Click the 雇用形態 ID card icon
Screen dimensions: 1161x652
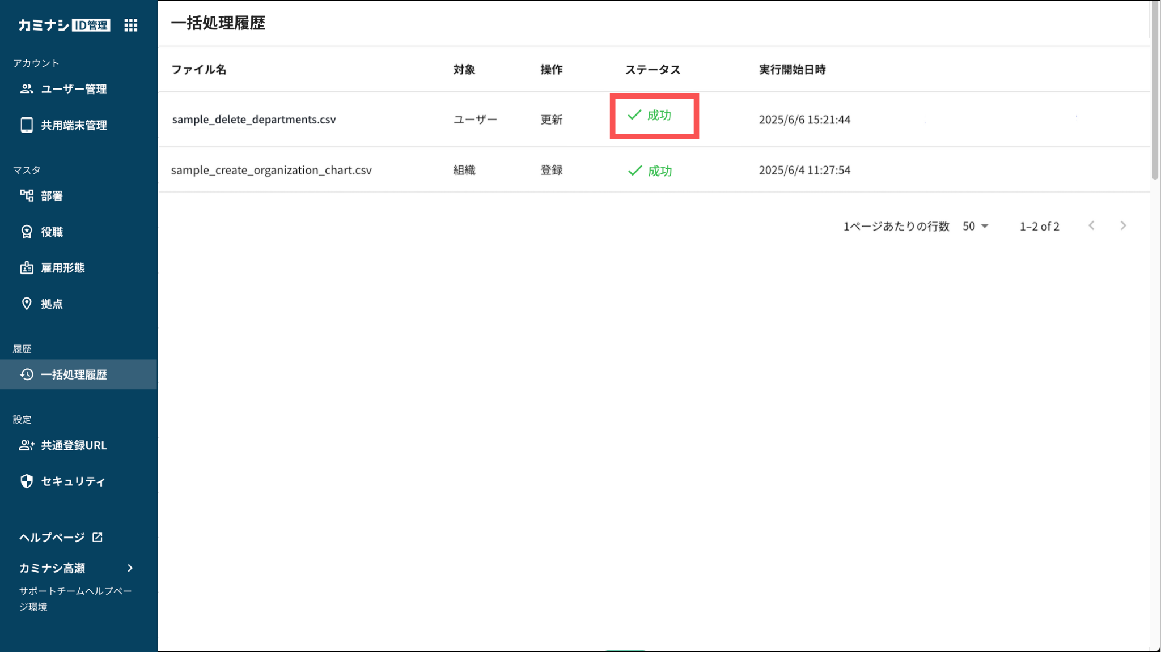point(27,268)
